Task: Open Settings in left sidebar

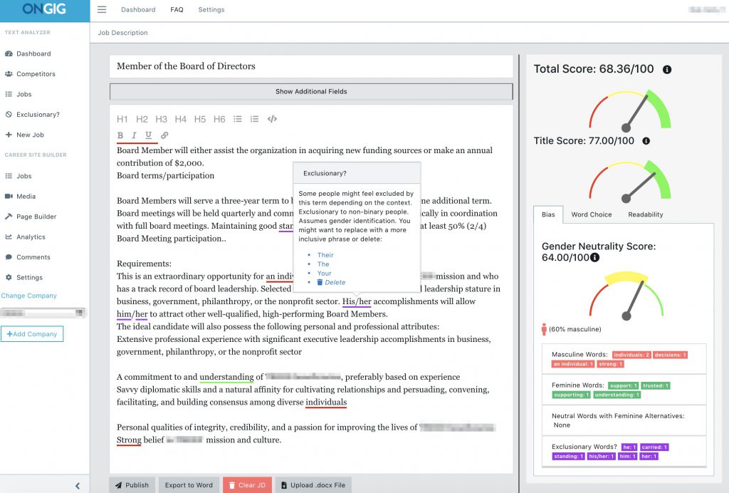Action: [x=23, y=278]
